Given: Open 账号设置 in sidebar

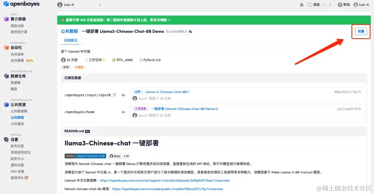Looking at the screenshot, I should point(17,146).
